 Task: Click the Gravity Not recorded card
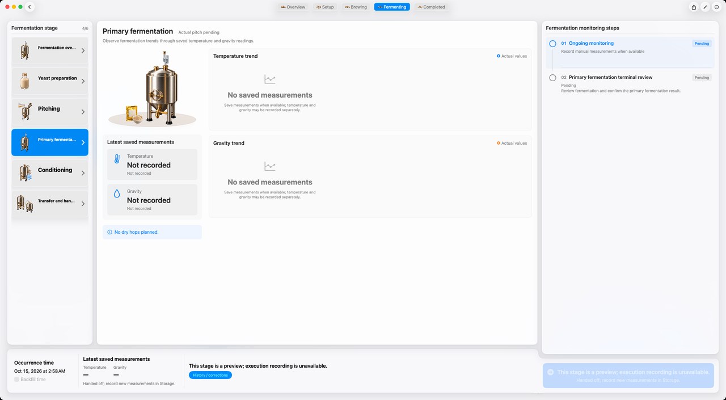click(153, 200)
